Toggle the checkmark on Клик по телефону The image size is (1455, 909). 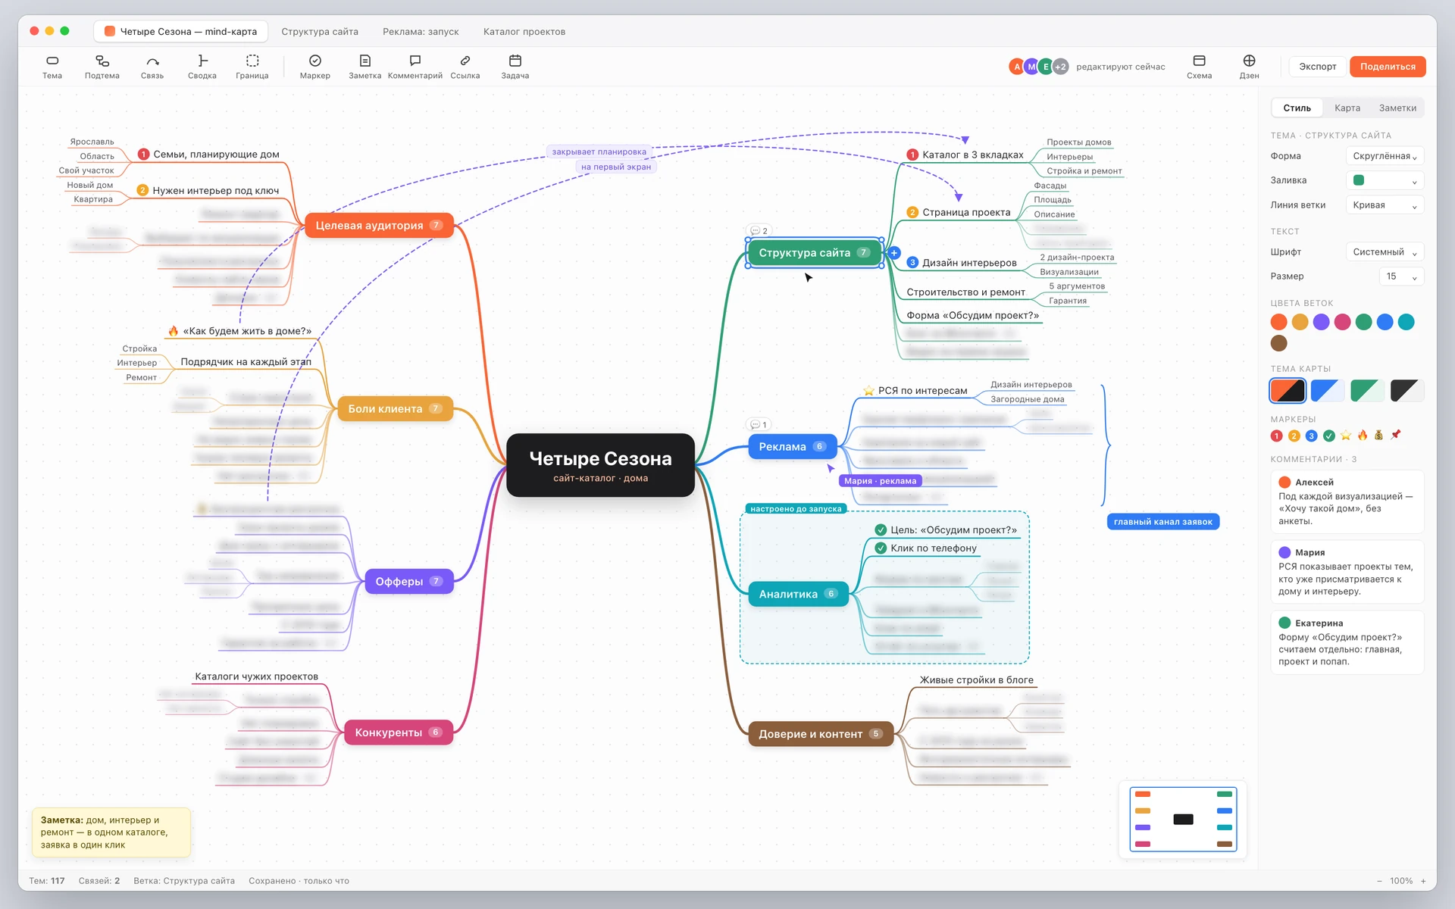pyautogui.click(x=881, y=548)
